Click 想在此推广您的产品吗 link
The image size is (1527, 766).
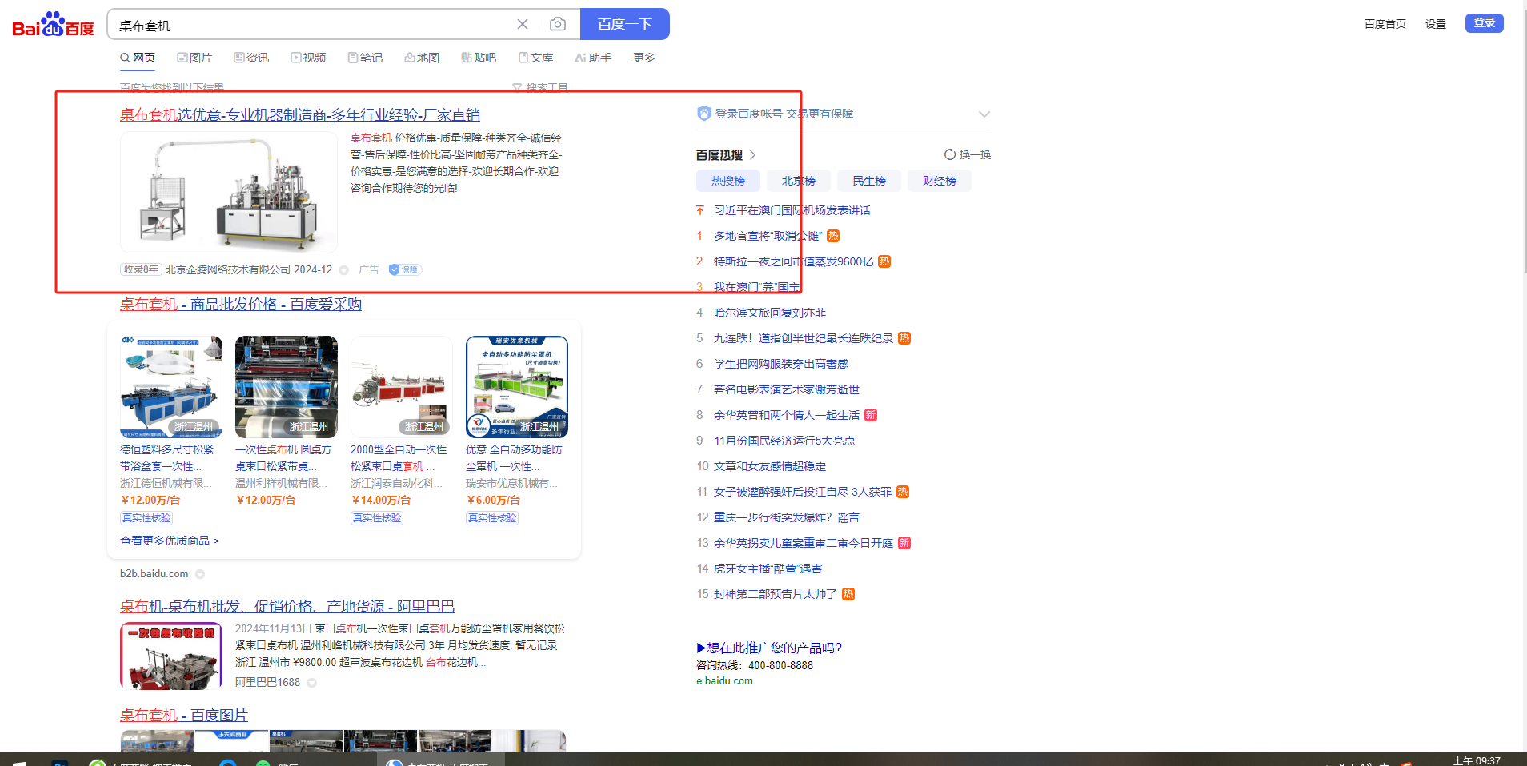coord(769,648)
